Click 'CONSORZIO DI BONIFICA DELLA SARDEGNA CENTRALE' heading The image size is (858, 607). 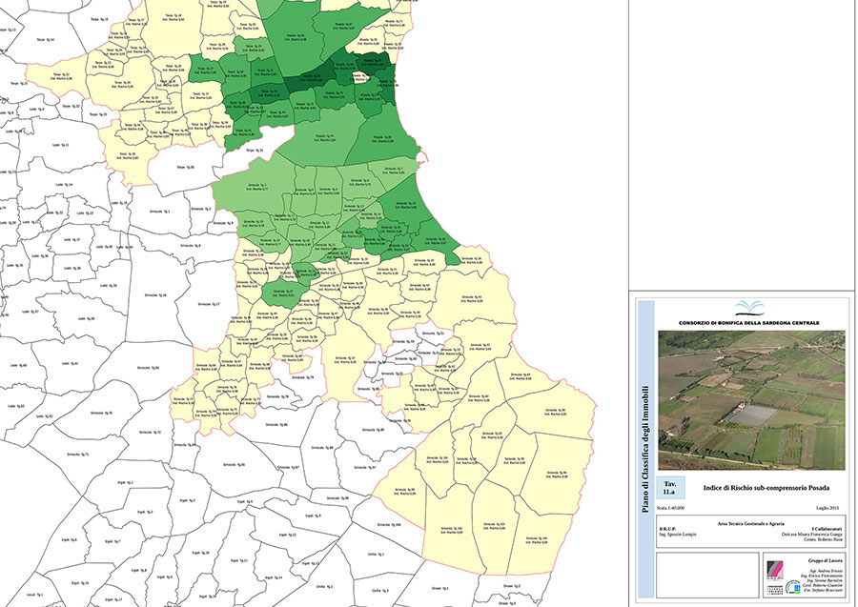click(749, 323)
